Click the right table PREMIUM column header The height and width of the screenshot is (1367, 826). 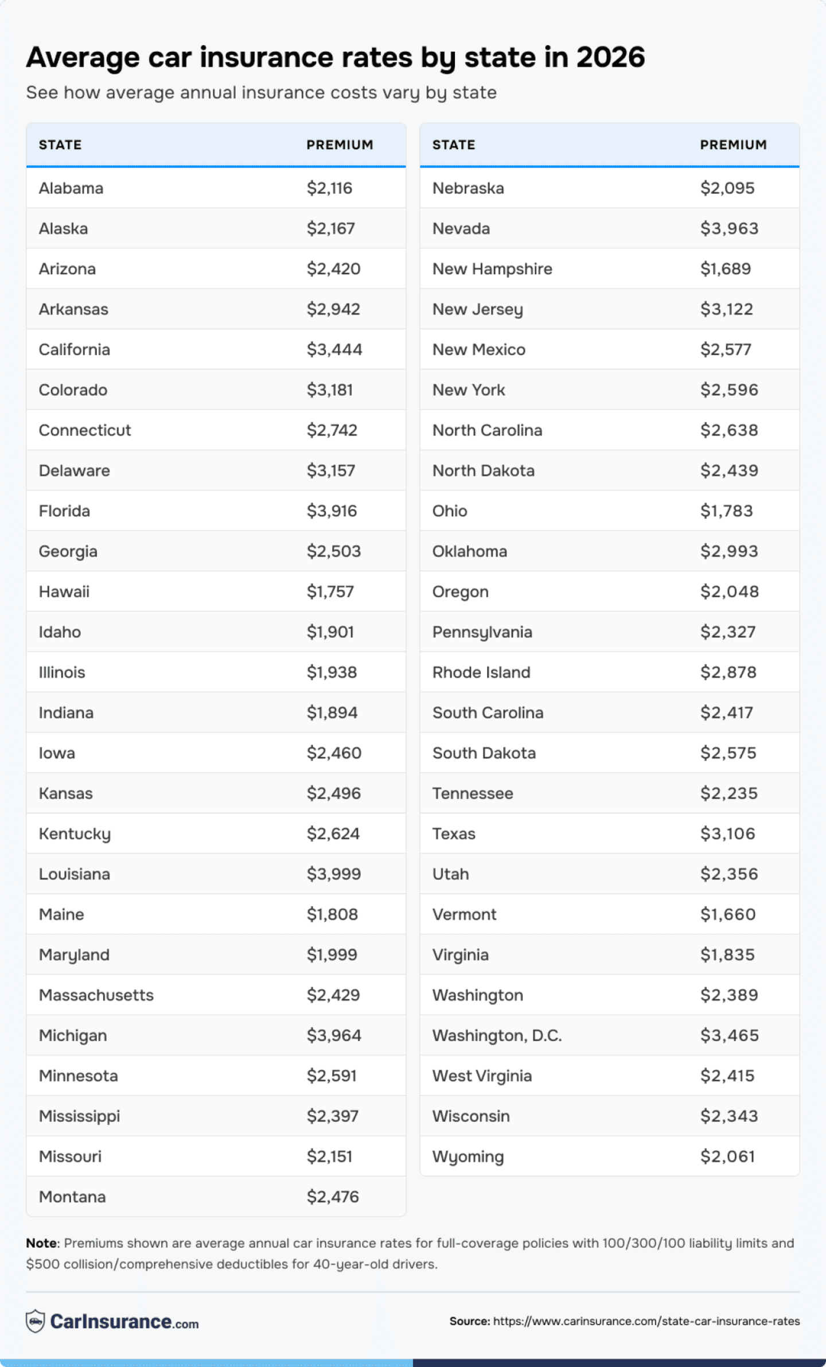pyautogui.click(x=733, y=145)
